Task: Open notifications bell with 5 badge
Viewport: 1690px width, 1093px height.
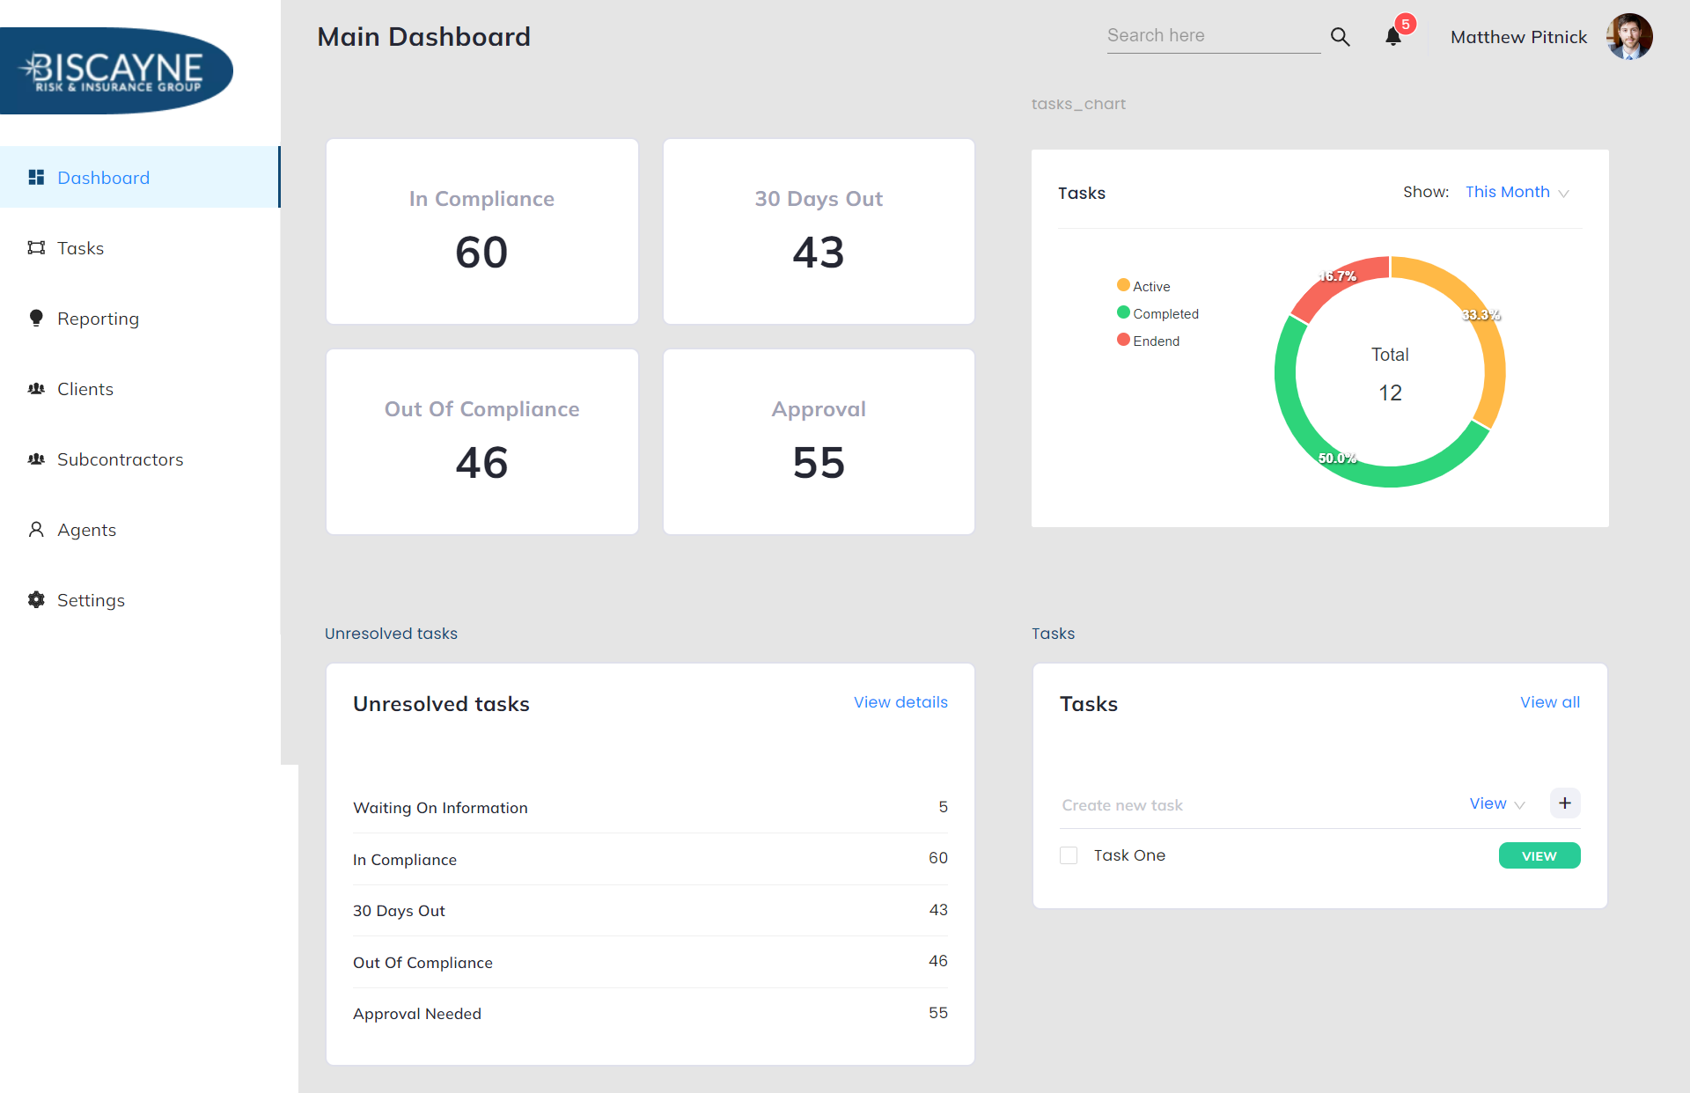Action: point(1393,36)
